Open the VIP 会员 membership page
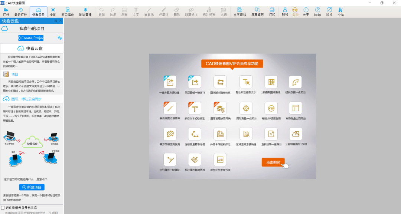 coord(295,12)
